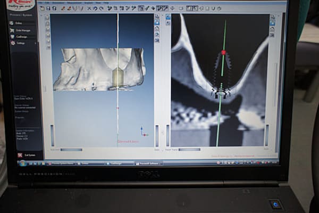Image resolution: width=319 pixels, height=213 pixels.
Task: Click the red implant apex marker in the CT slice
Action: pyautogui.click(x=223, y=52)
